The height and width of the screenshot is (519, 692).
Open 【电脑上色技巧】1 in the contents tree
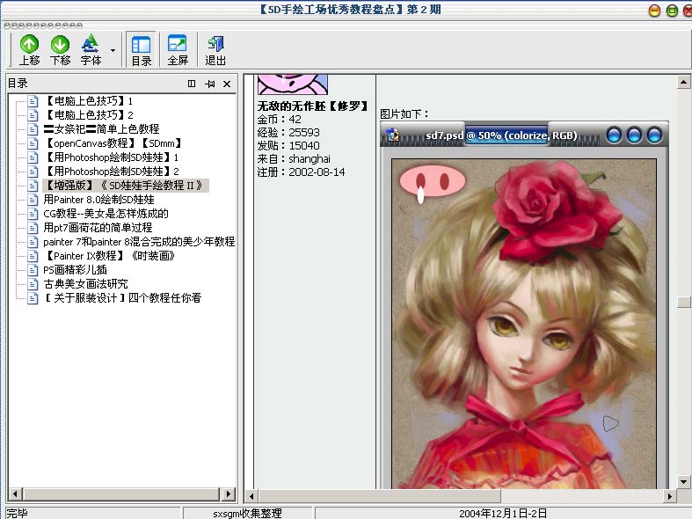[x=88, y=101]
